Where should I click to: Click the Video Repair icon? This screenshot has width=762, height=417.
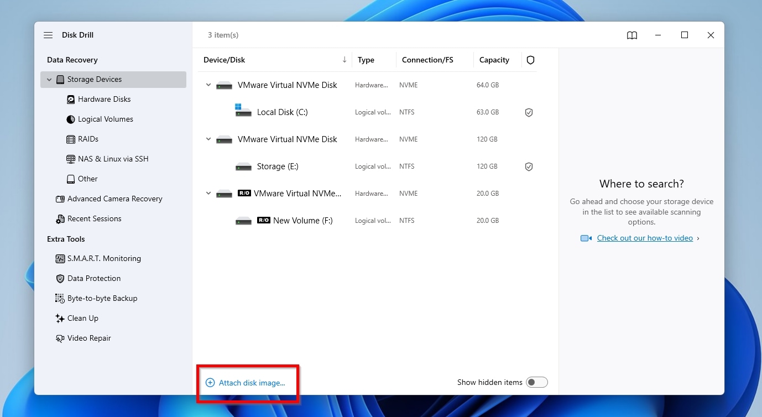click(60, 338)
